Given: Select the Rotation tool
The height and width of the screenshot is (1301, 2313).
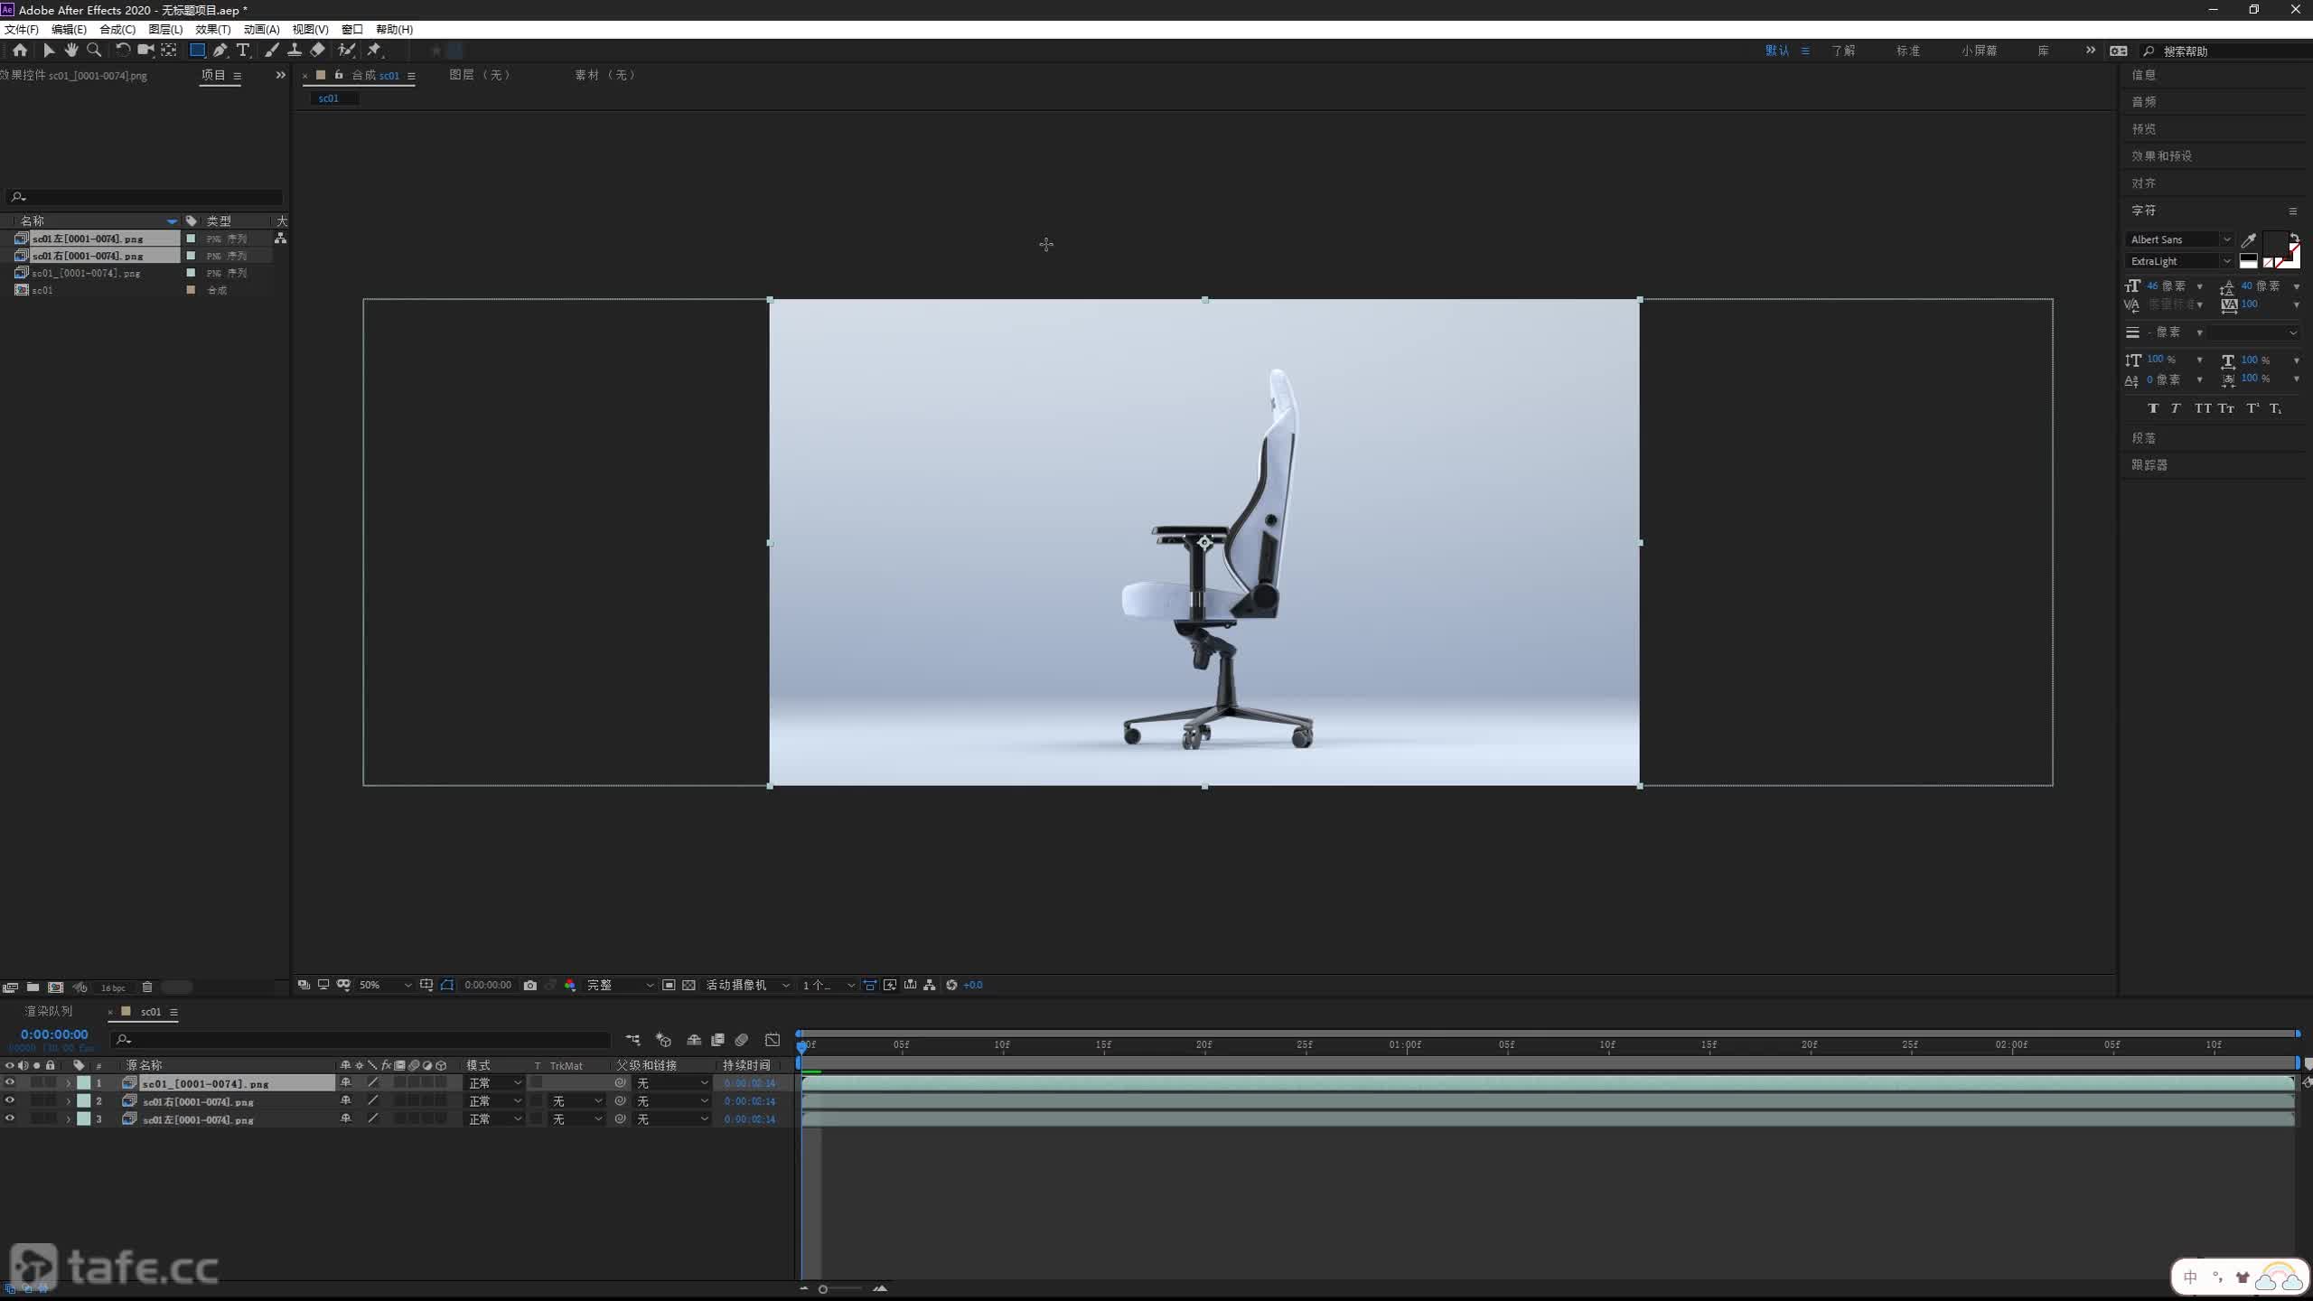Looking at the screenshot, I should [123, 51].
